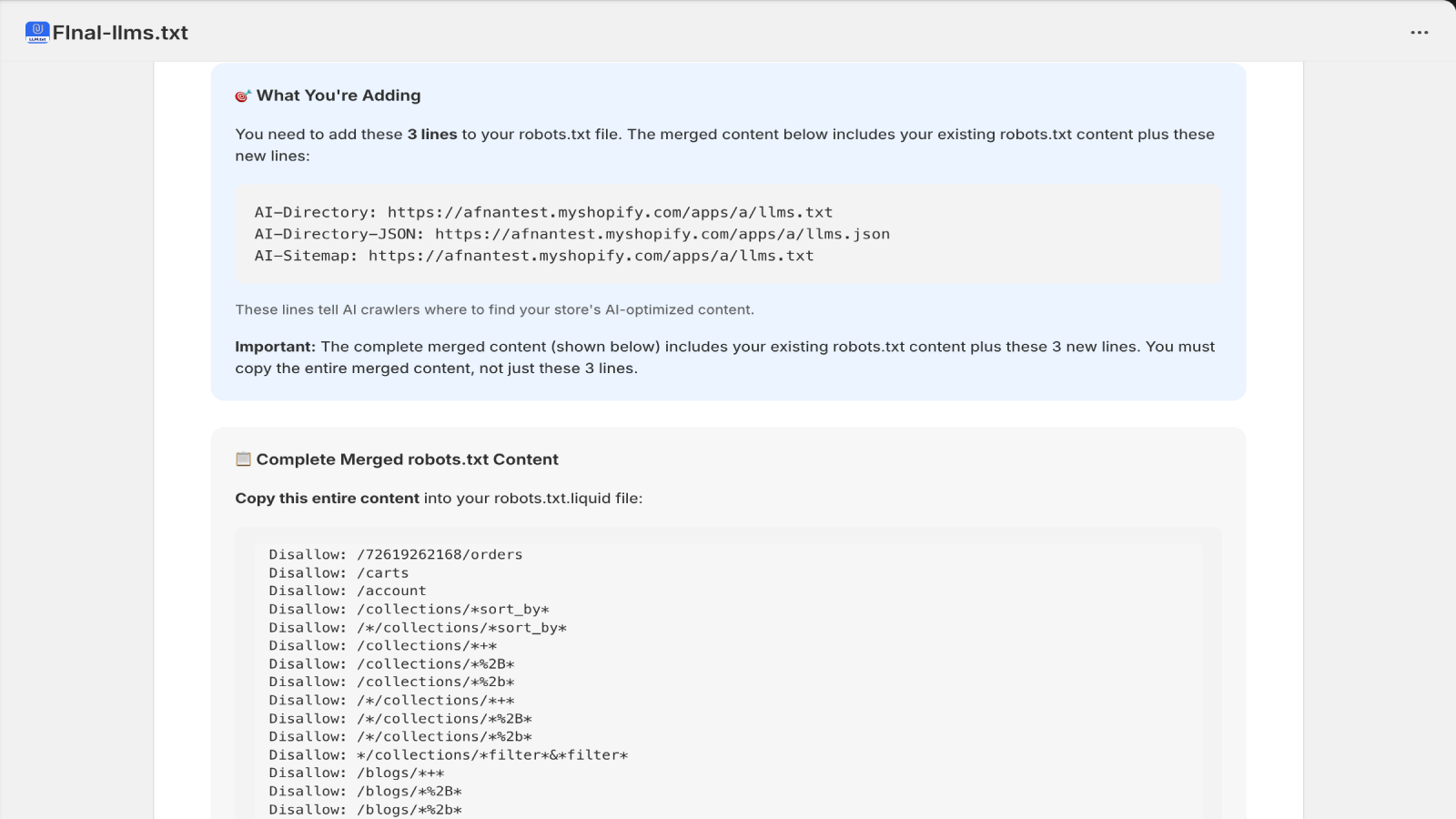
Task: Click the paperclip symbol inside the app logo
Action: [36, 30]
